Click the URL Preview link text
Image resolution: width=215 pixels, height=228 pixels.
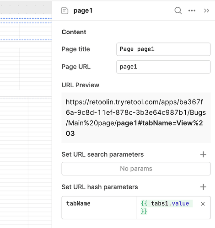[136, 117]
